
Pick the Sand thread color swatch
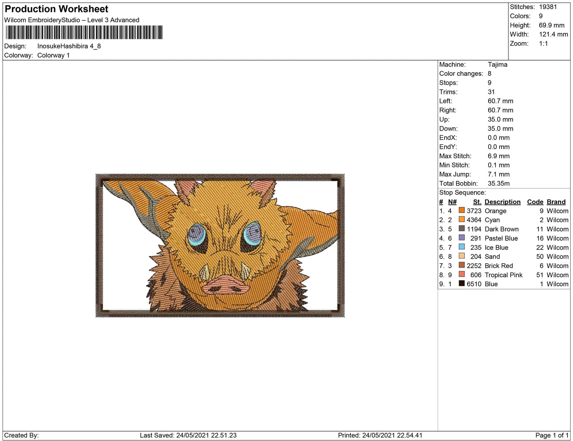(x=462, y=256)
